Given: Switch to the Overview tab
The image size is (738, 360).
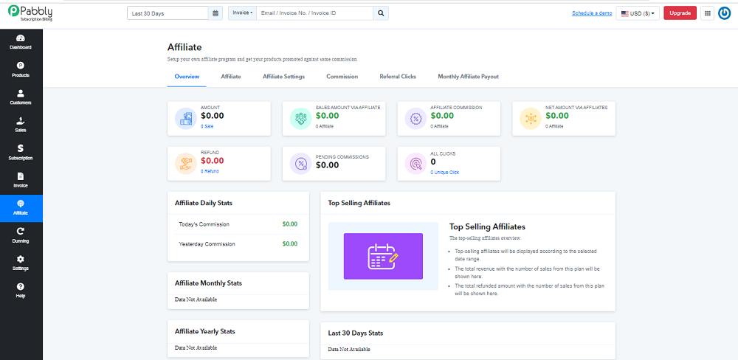Looking at the screenshot, I should tap(187, 76).
